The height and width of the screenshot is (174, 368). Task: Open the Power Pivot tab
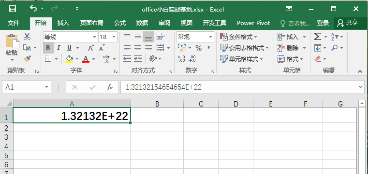253,23
